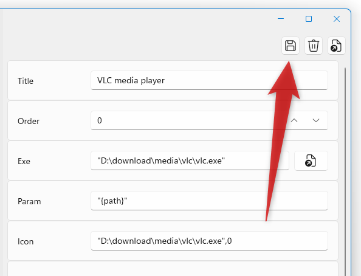The width and height of the screenshot is (361, 276).
Task: Browse for executable next to Exe field
Action: [311, 160]
